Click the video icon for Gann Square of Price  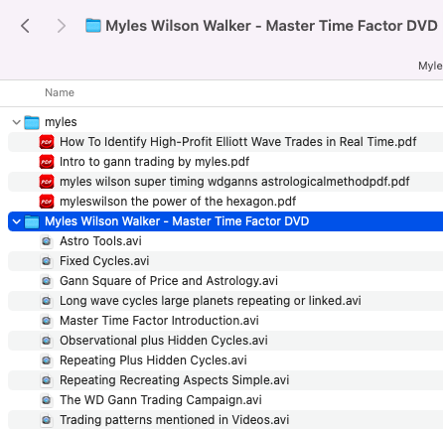[x=47, y=281]
